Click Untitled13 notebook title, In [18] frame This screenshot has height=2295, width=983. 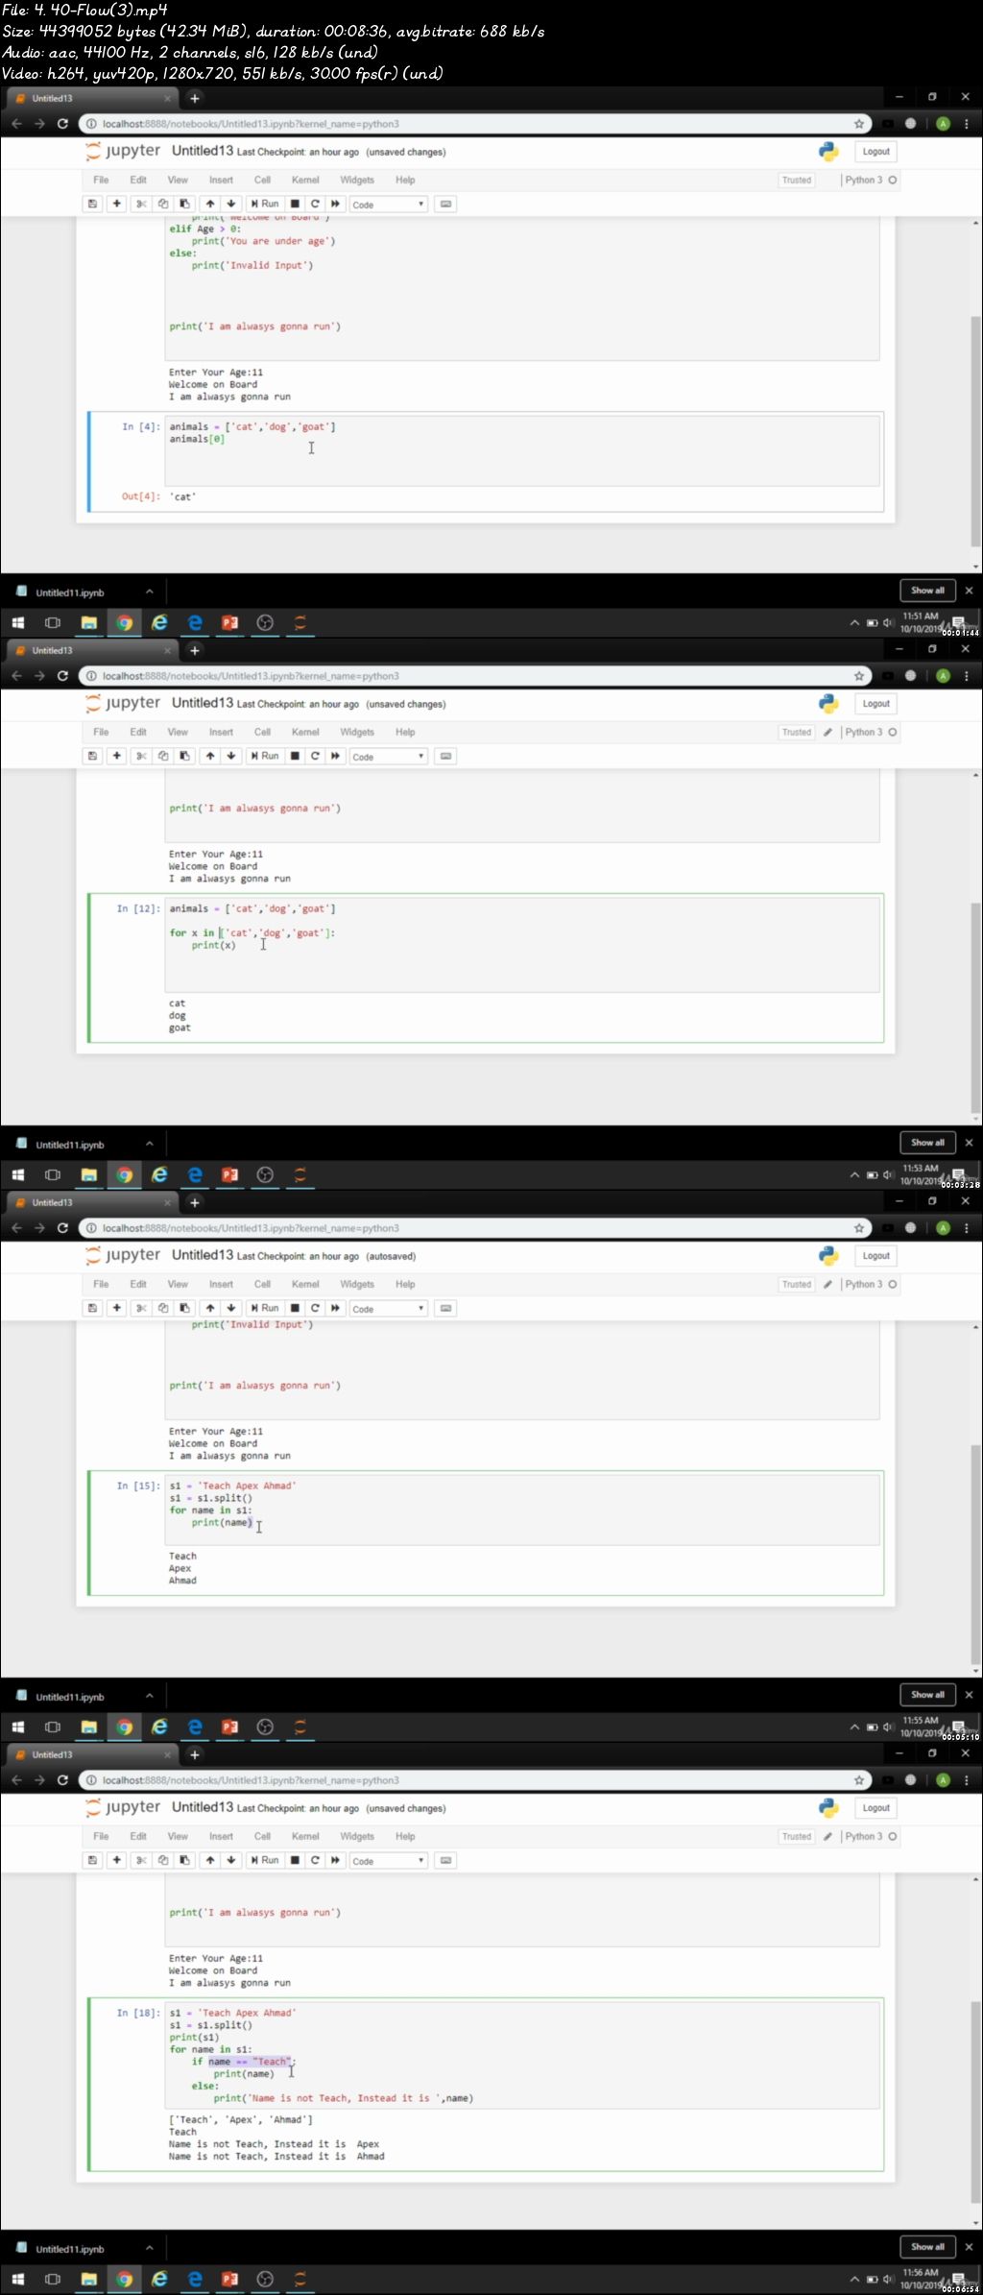pos(203,1807)
